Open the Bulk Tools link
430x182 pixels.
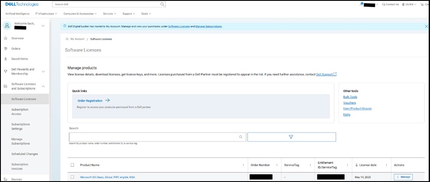pyautogui.click(x=350, y=97)
